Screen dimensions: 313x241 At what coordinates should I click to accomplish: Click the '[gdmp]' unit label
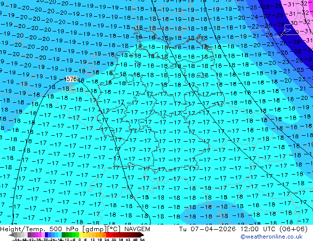click(x=95, y=229)
